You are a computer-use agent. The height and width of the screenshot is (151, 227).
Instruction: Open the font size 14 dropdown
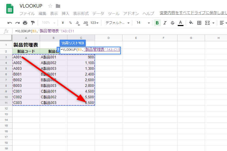pyautogui.click(x=143, y=23)
